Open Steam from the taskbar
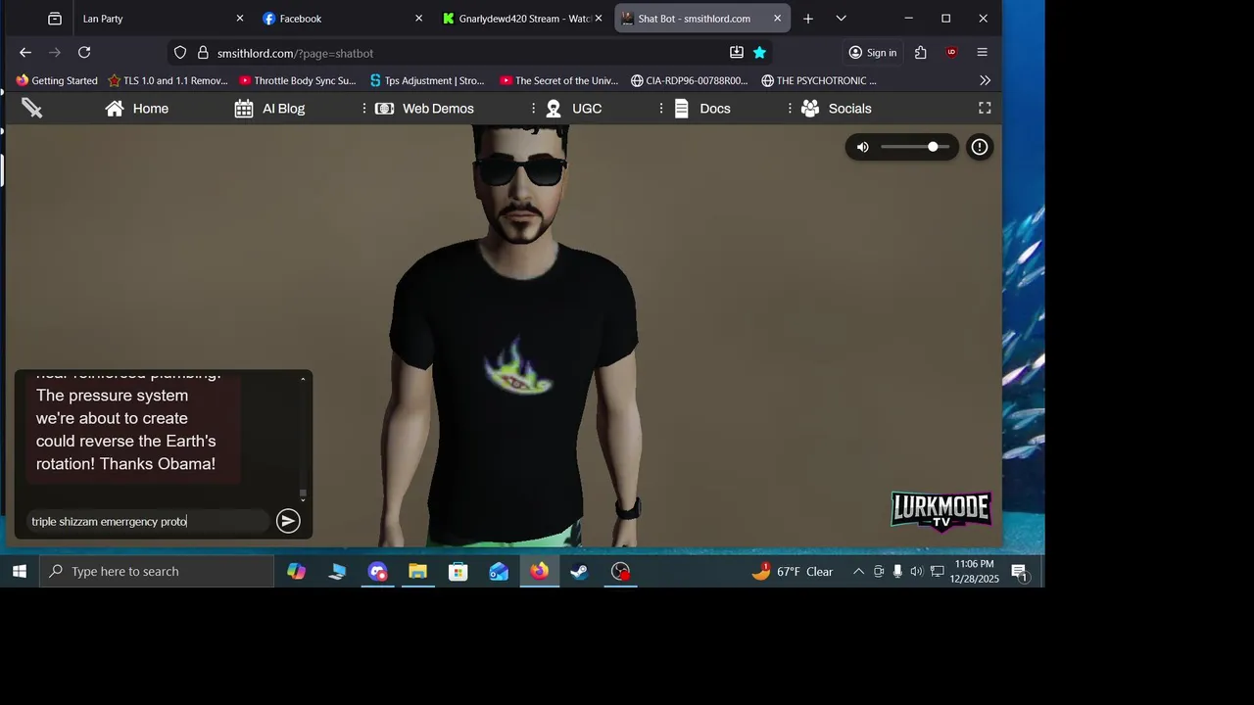The image size is (1254, 705). (x=580, y=572)
